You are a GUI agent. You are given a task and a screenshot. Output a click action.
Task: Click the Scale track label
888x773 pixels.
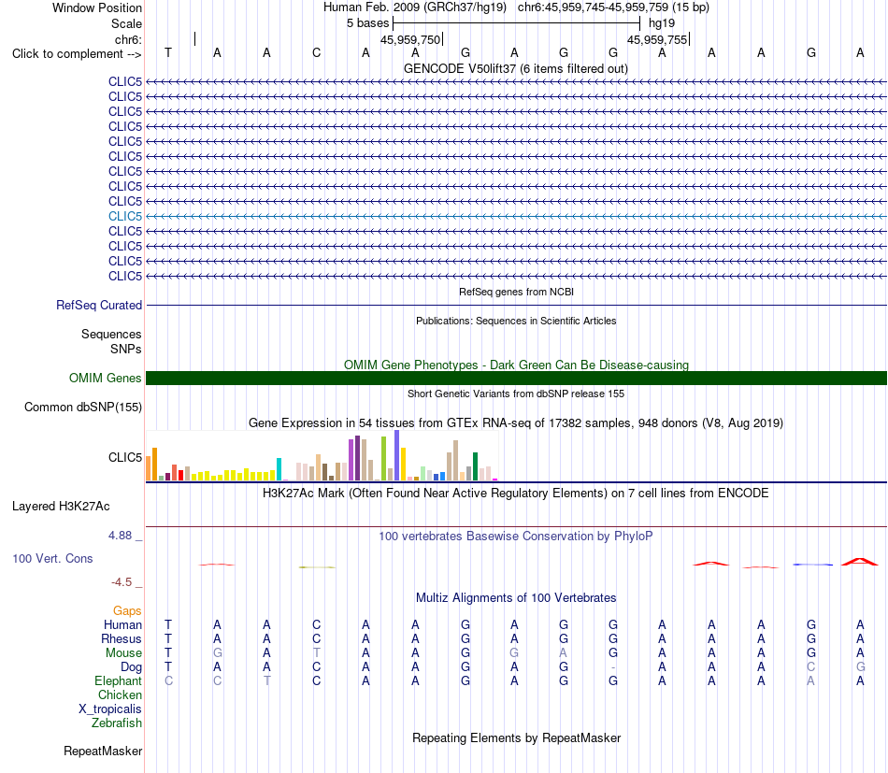(126, 23)
